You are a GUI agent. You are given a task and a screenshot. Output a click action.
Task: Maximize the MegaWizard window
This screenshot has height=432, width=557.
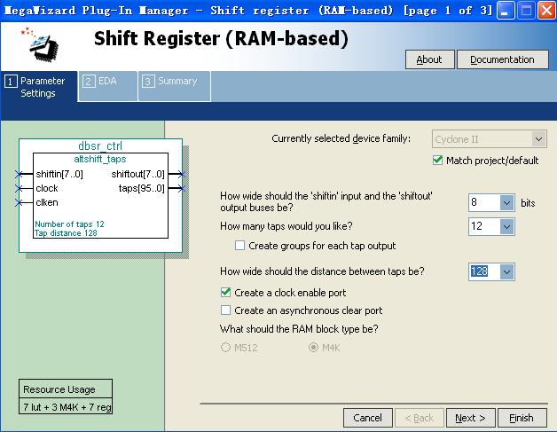(526, 11)
